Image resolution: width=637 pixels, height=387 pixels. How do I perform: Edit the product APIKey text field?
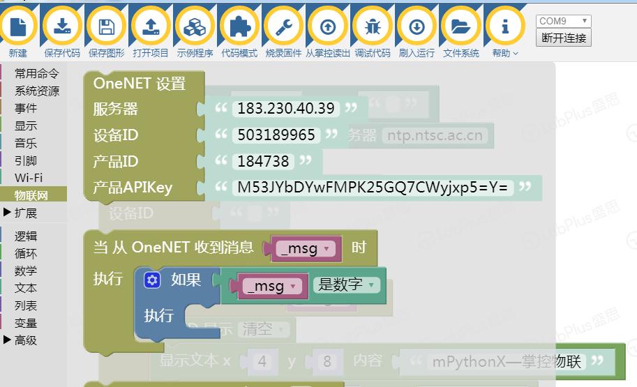click(x=372, y=187)
